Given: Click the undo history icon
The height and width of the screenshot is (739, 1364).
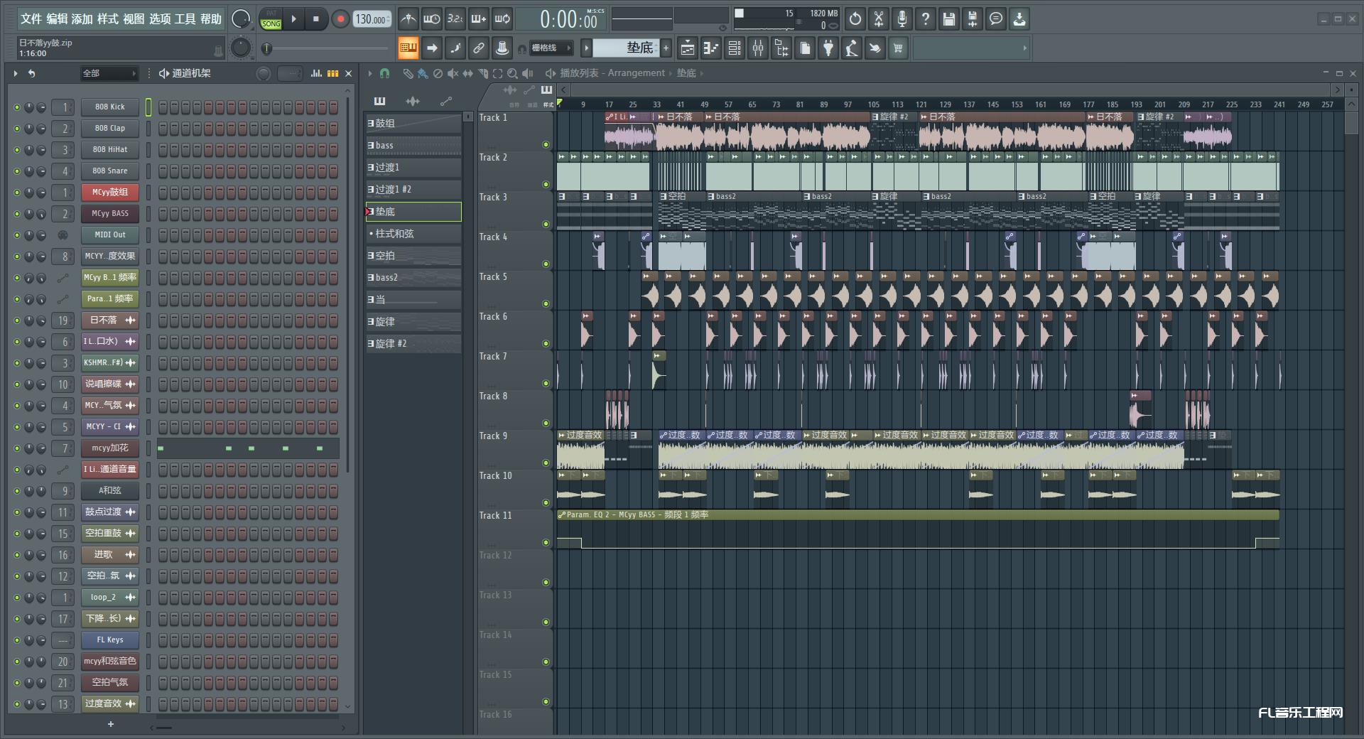Looking at the screenshot, I should [855, 19].
